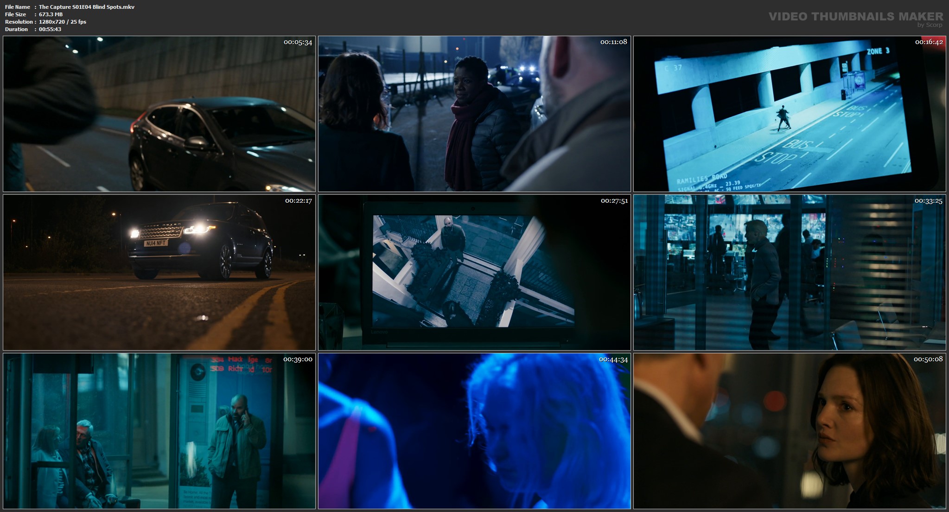Select the blue-lit thumbnail at 00:44:34

pos(474,431)
